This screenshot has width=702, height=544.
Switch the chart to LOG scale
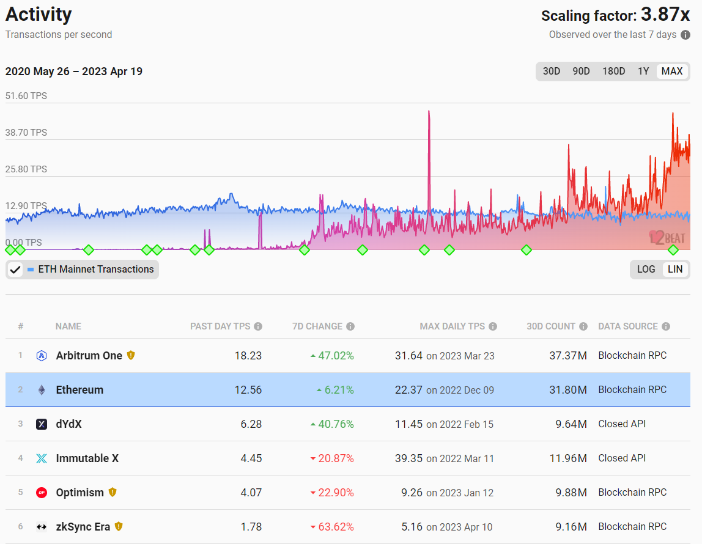coord(646,269)
